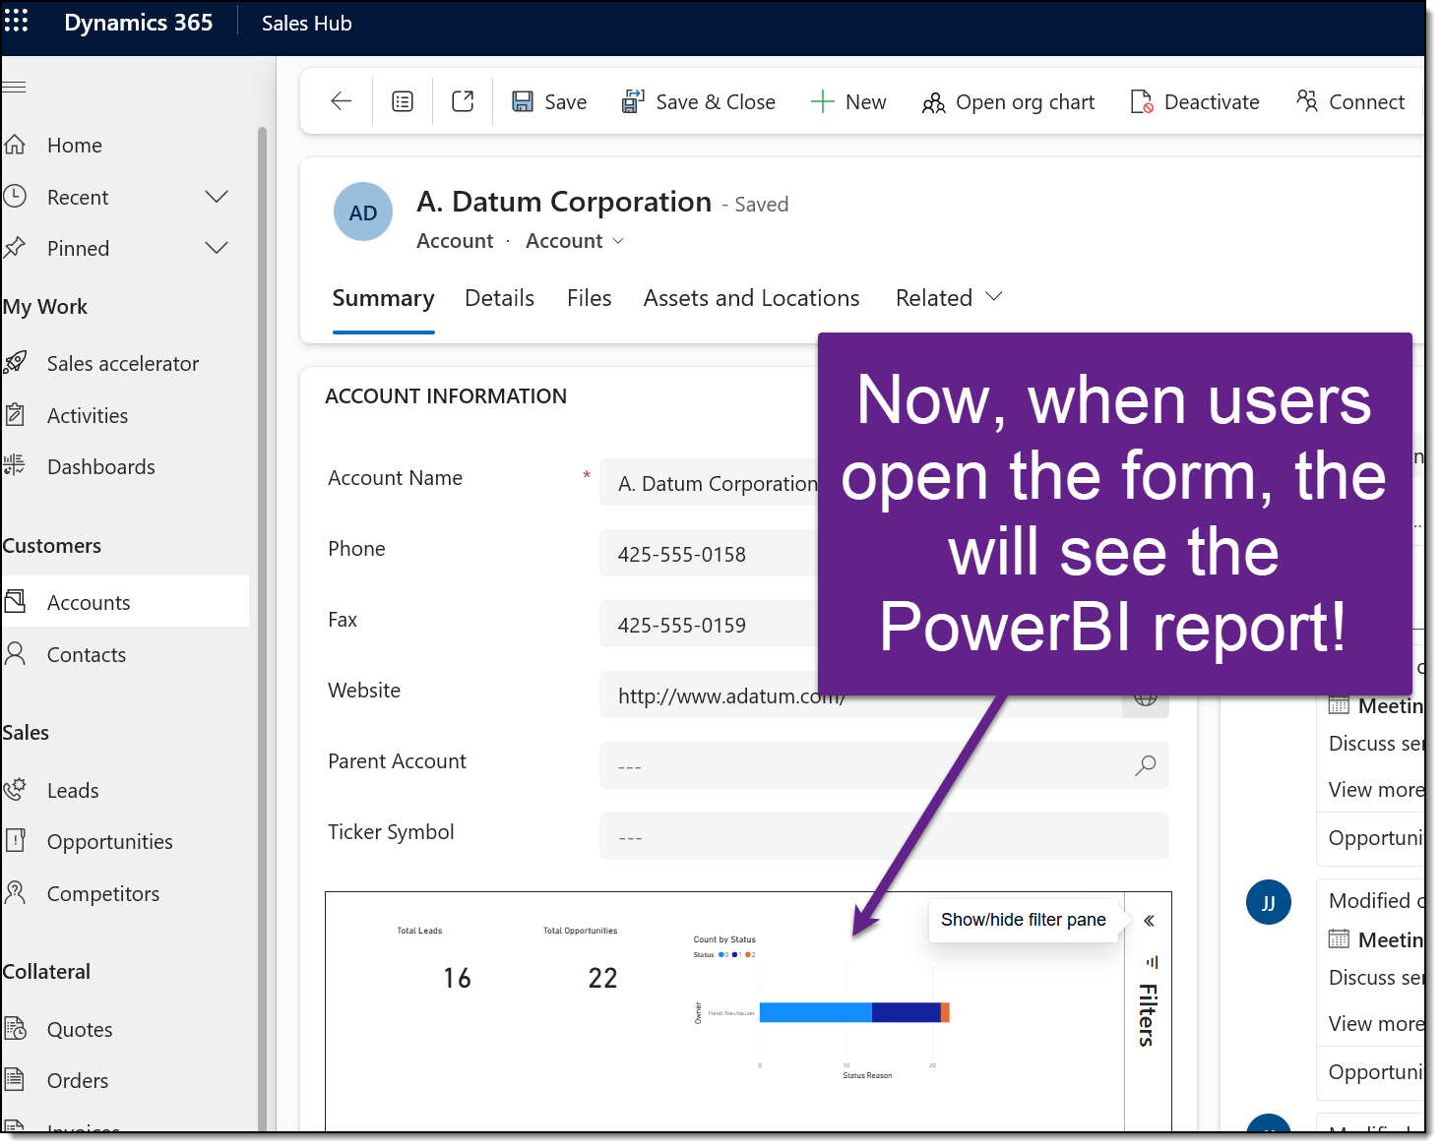Image resolution: width=1441 pixels, height=1148 pixels.
Task: Click the Connect person icon
Action: [x=1307, y=100]
